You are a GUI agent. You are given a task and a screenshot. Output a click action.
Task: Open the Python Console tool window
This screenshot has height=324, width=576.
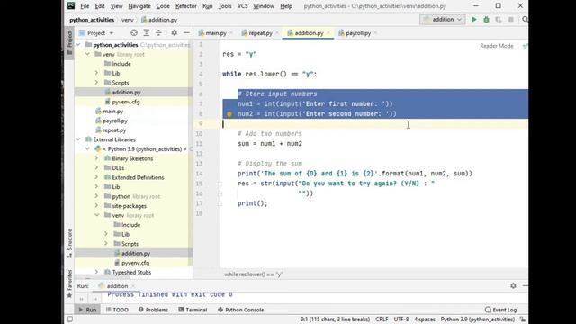tap(240, 310)
